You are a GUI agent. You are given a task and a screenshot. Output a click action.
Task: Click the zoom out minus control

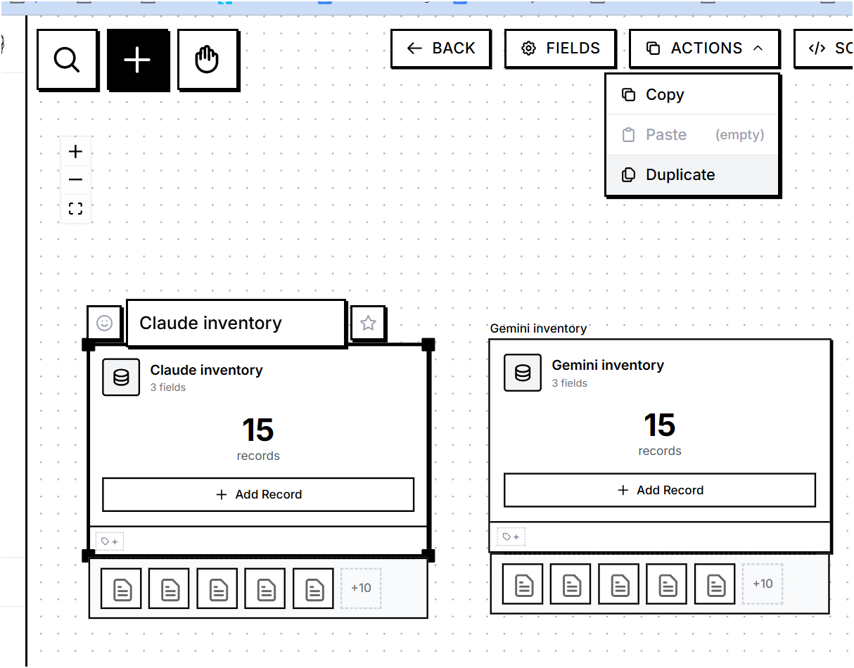[75, 179]
